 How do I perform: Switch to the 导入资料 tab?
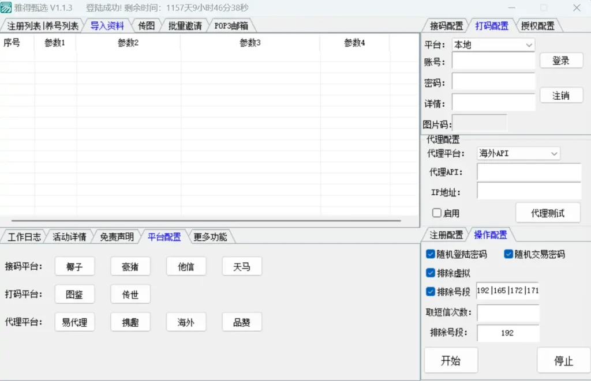point(107,26)
